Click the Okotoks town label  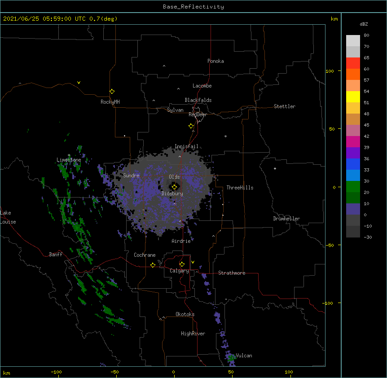click(x=185, y=314)
